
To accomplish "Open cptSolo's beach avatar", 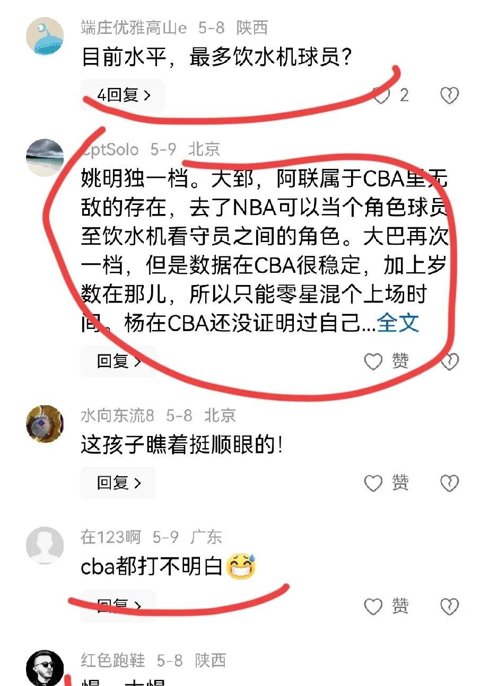I will click(45, 158).
